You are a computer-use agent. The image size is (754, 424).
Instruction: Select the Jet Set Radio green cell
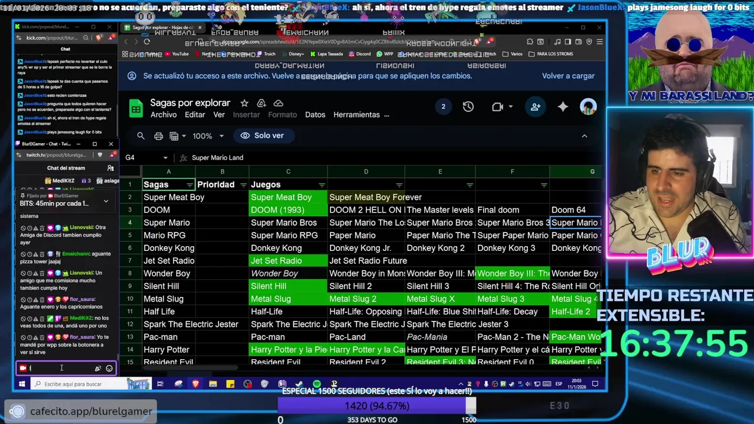(x=288, y=261)
